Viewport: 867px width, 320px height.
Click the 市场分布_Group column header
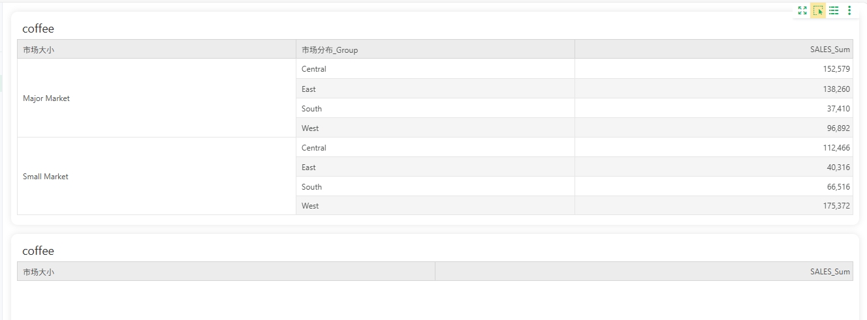330,50
